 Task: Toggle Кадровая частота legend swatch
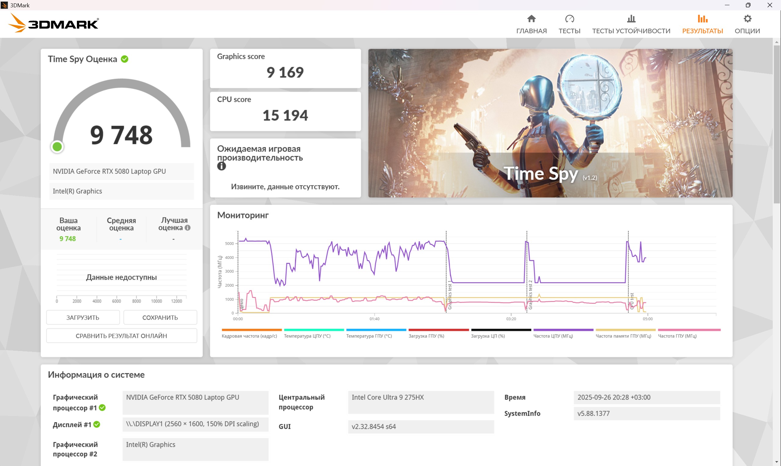[252, 330]
